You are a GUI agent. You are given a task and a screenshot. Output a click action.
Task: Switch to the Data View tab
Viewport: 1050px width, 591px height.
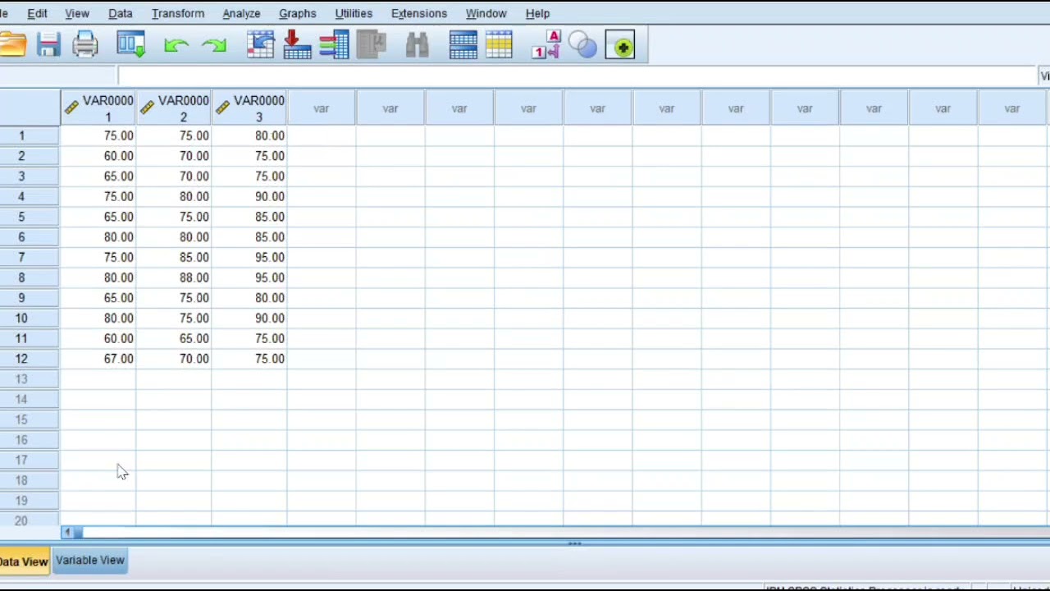24,561
